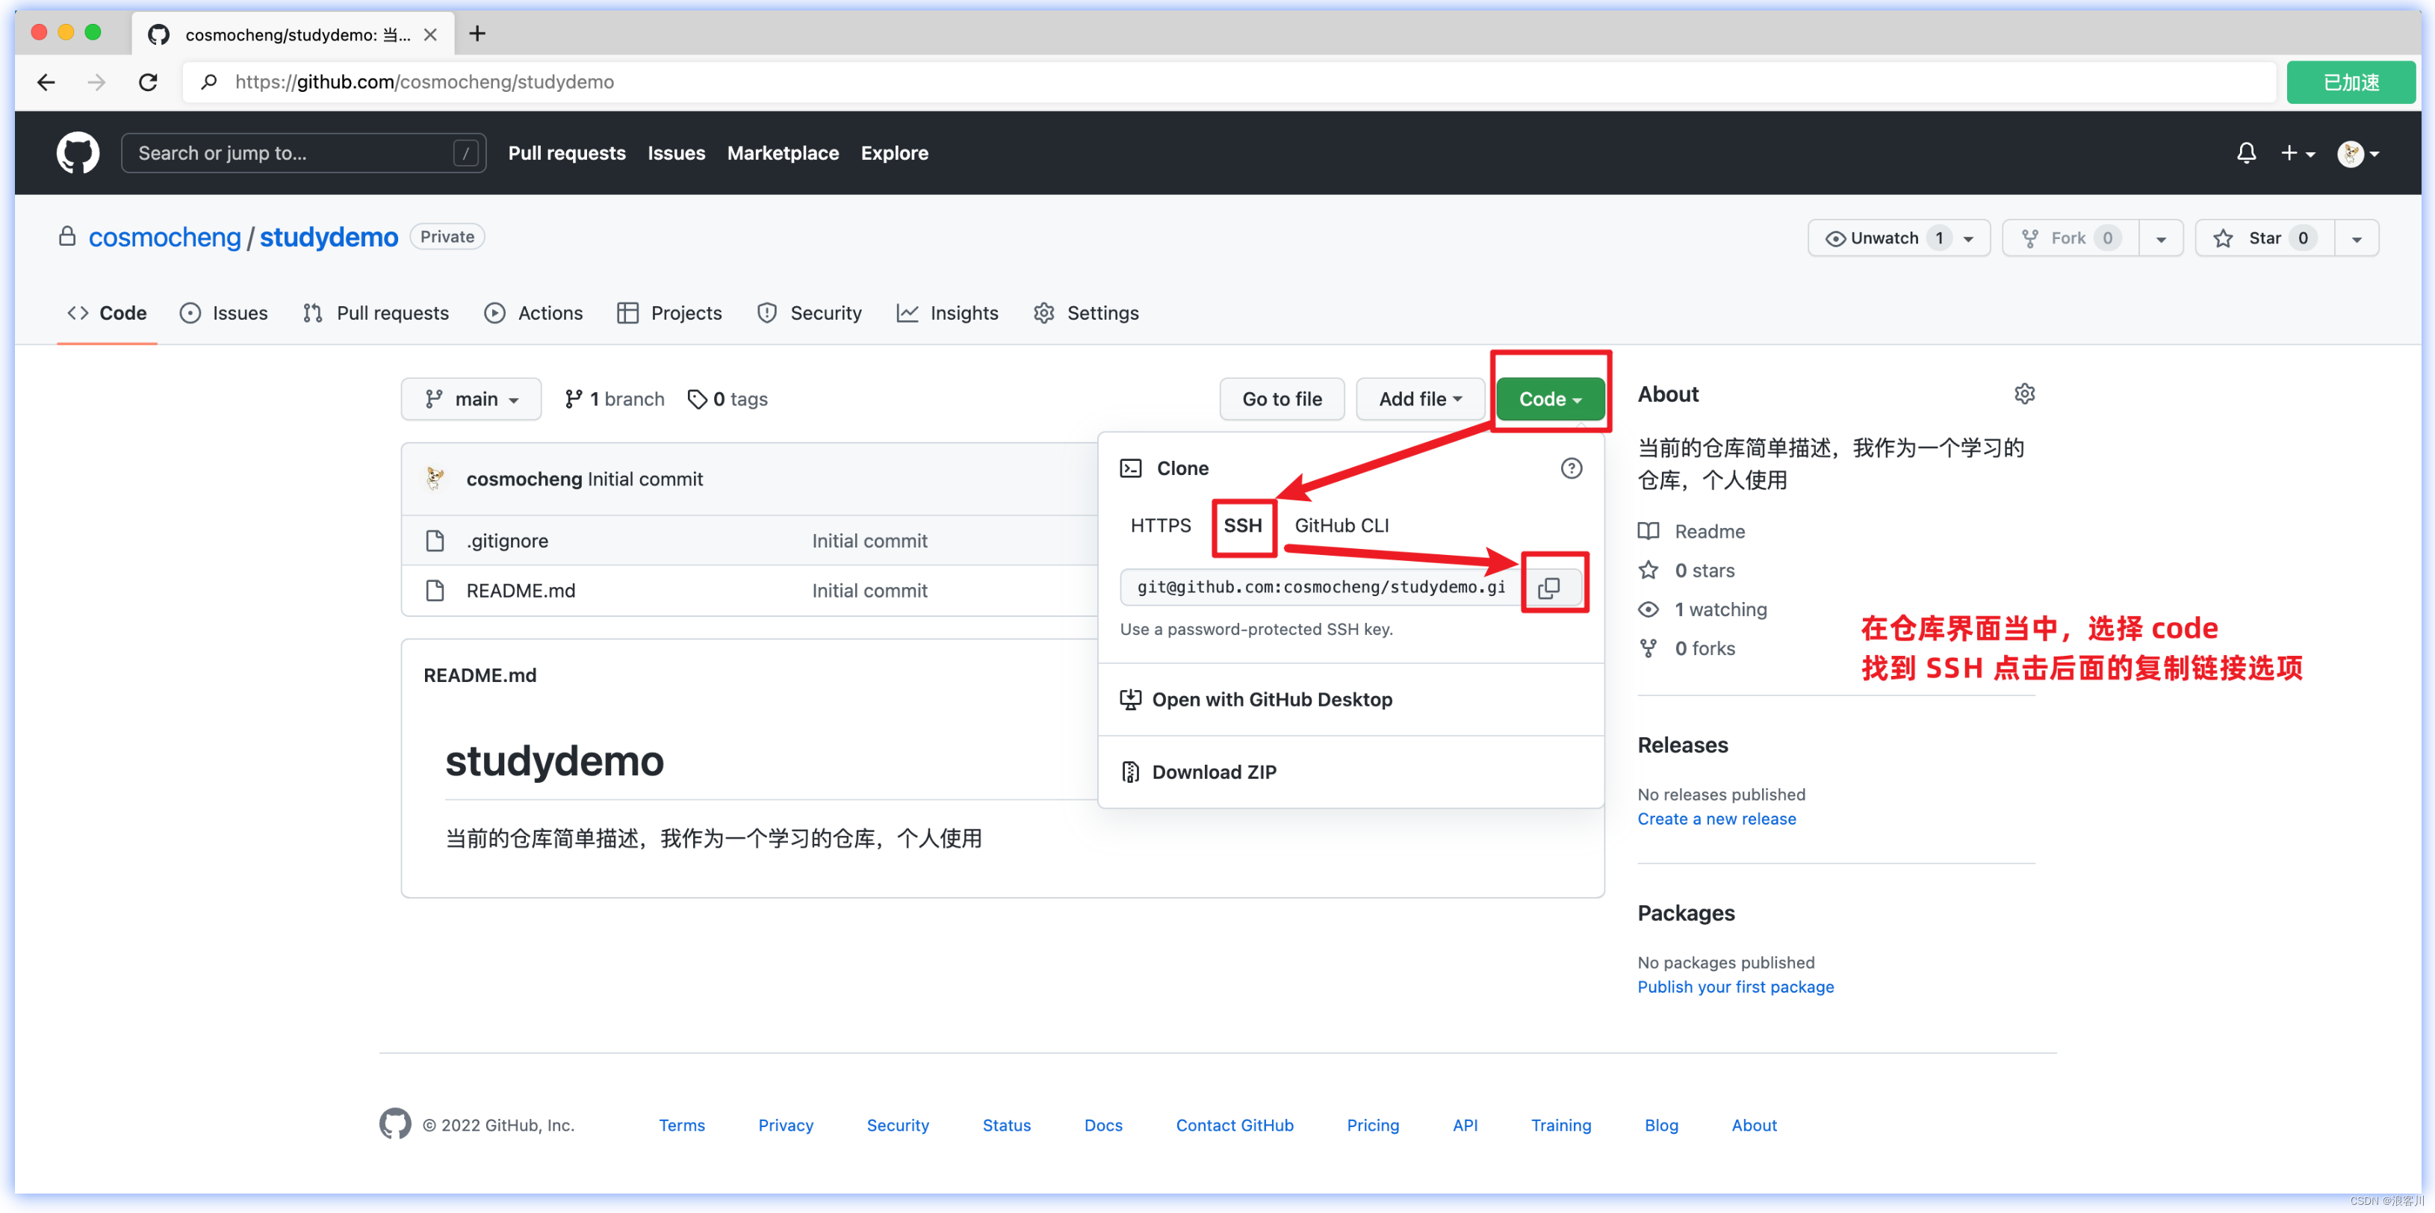The height and width of the screenshot is (1213, 2435).
Task: Click Create a new release
Action: point(1716,819)
